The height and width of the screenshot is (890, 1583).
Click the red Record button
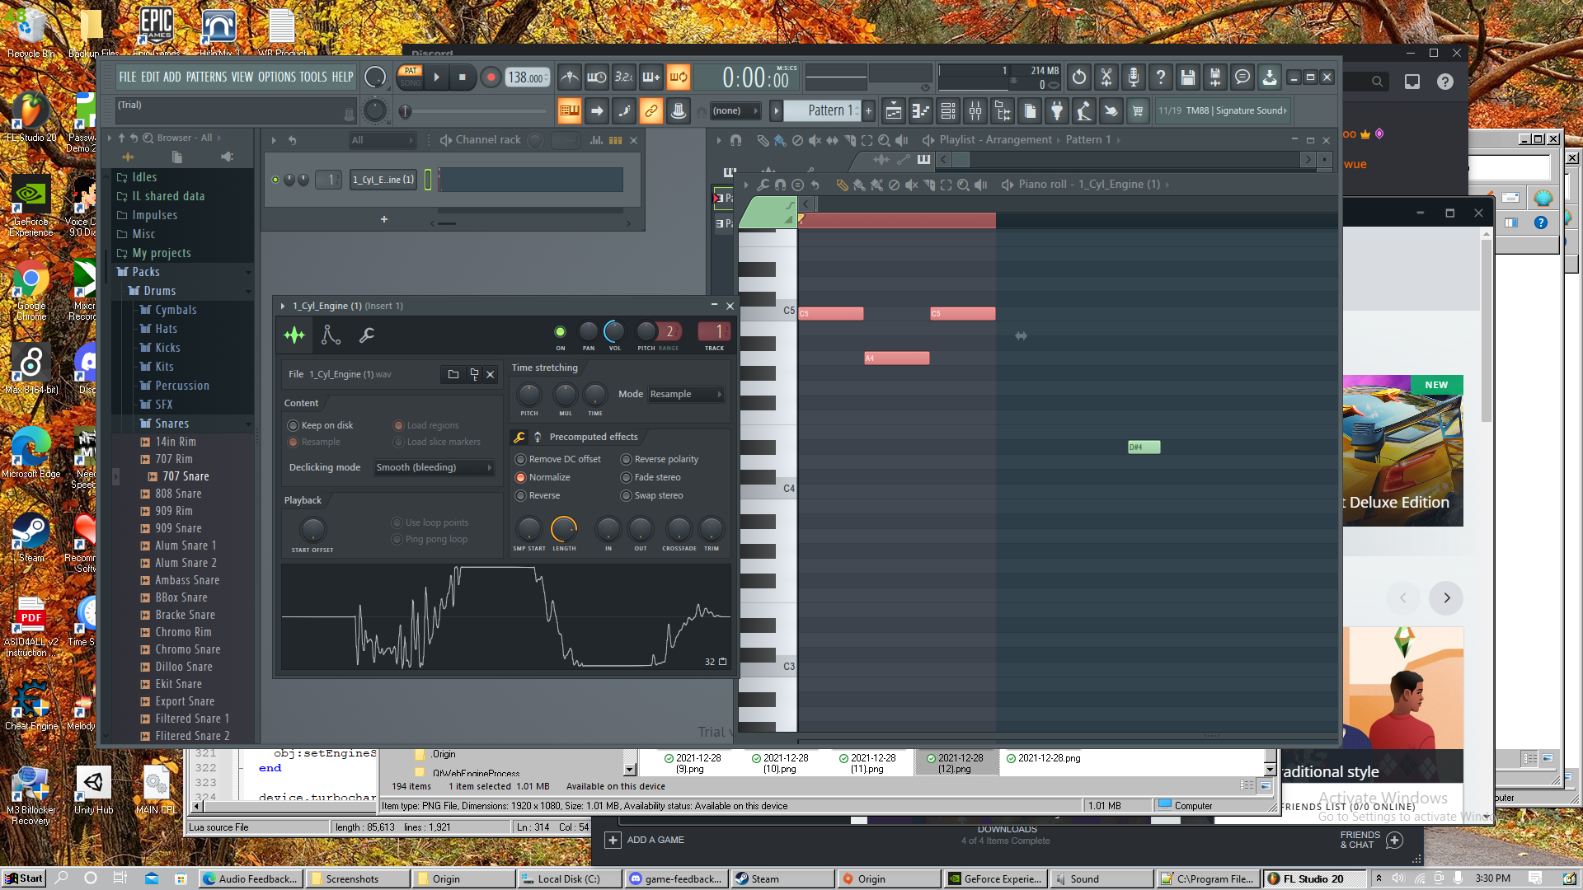pyautogui.click(x=491, y=77)
